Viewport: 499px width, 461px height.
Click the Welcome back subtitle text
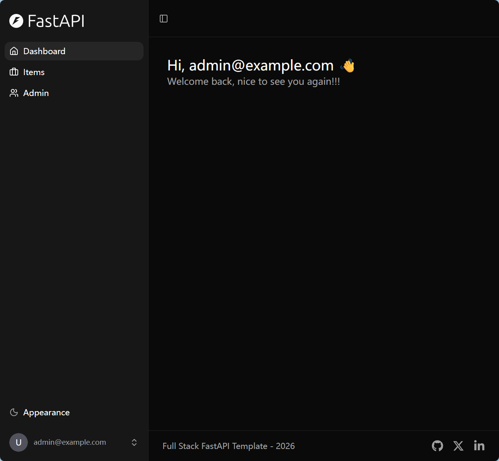[253, 82]
